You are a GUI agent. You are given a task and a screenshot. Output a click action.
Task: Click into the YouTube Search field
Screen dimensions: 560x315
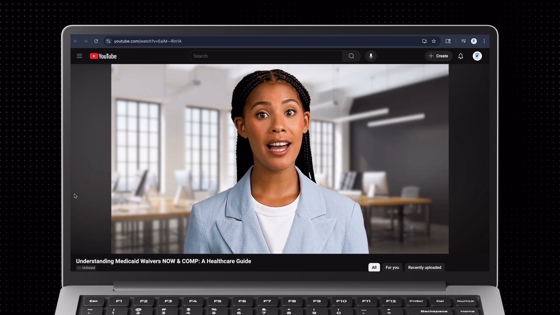[265, 56]
